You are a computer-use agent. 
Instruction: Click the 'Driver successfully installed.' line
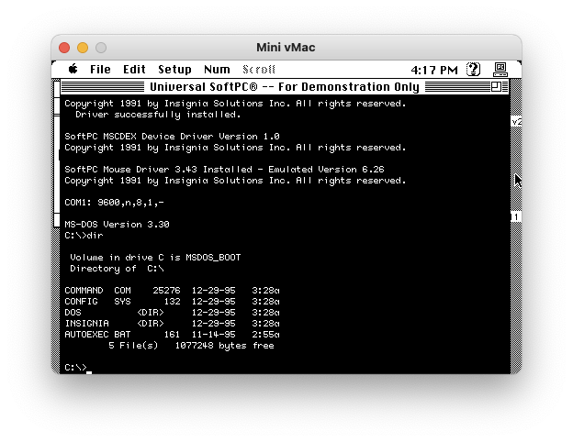click(158, 115)
